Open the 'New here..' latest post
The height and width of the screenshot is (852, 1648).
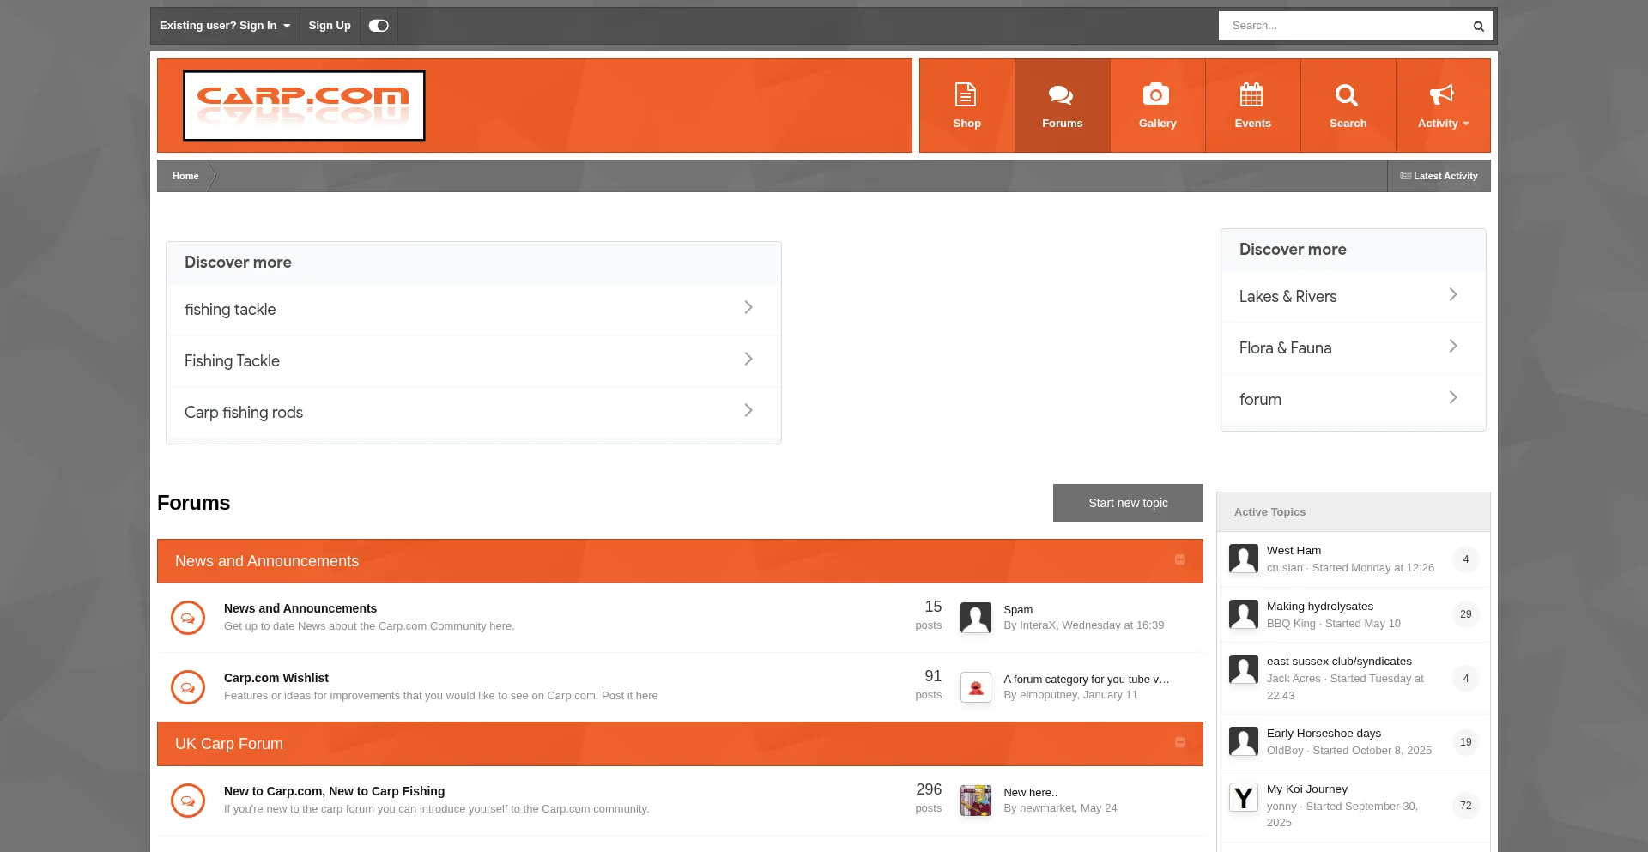1030,793
